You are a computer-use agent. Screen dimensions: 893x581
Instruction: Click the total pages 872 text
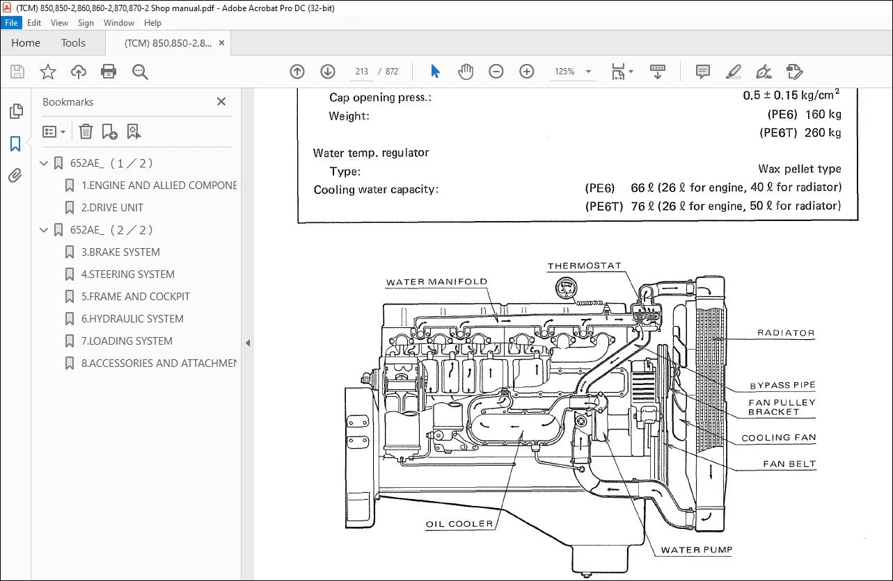(x=392, y=72)
